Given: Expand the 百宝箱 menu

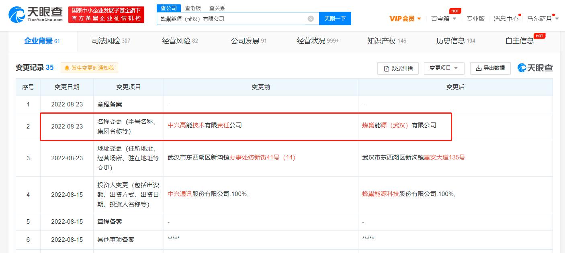Looking at the screenshot, I should [444, 18].
